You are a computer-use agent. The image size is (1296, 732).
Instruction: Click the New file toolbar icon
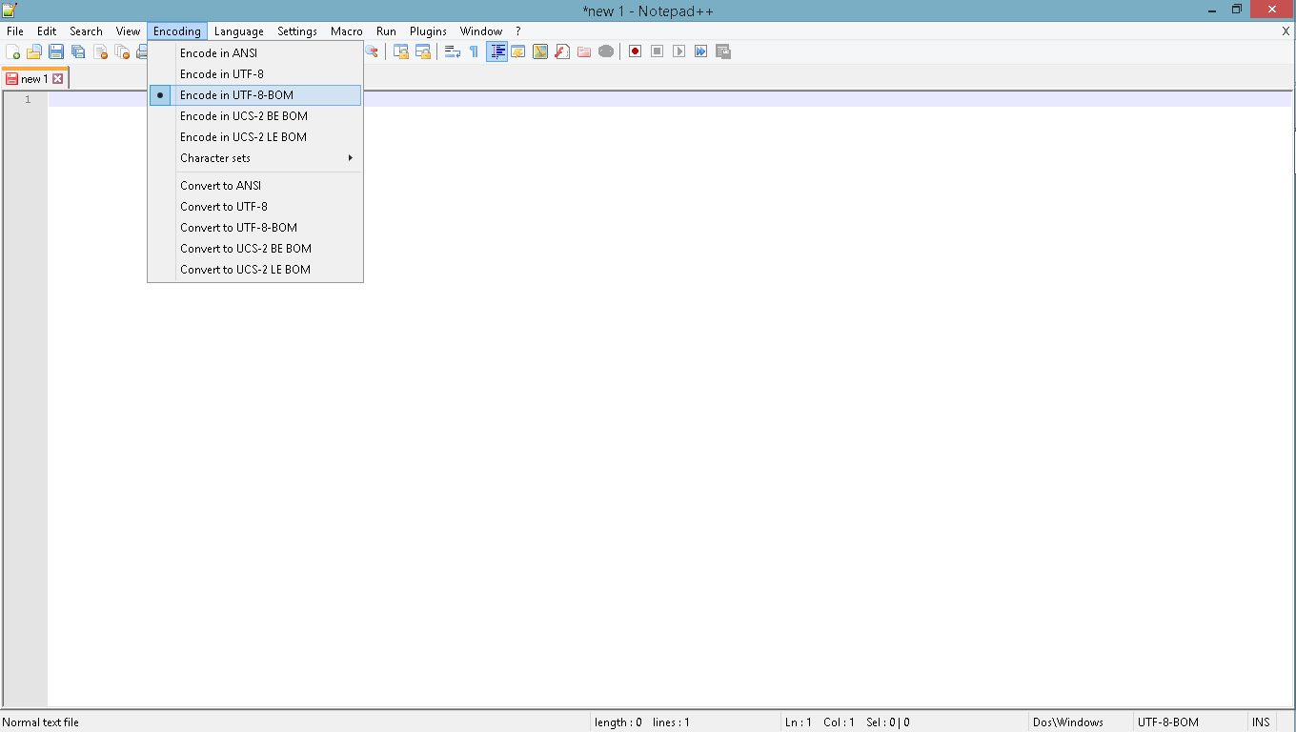[13, 51]
